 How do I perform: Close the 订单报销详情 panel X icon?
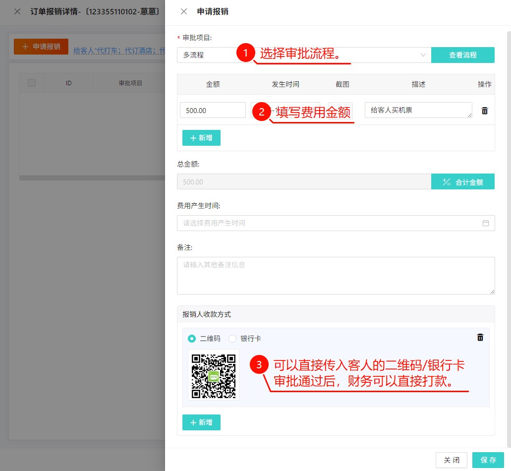(x=17, y=11)
